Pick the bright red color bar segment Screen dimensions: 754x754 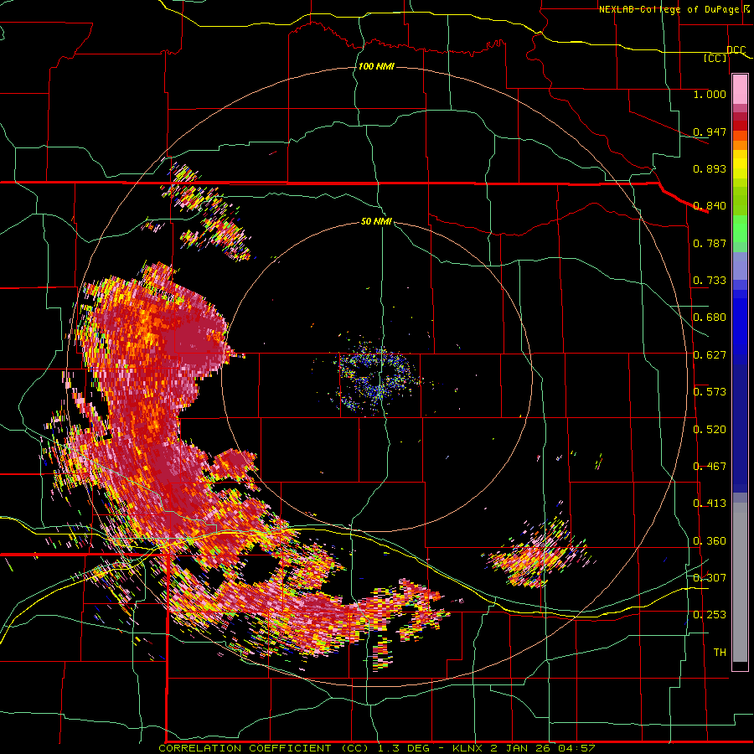pyautogui.click(x=740, y=126)
